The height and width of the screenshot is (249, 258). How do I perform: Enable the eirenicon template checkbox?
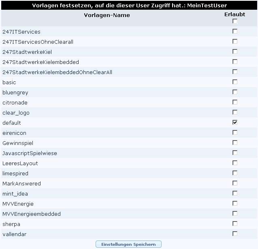(x=235, y=132)
